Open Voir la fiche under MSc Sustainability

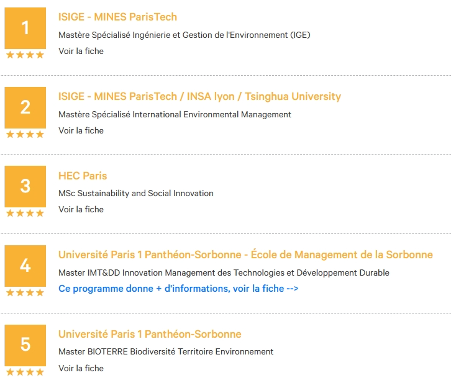tap(81, 209)
